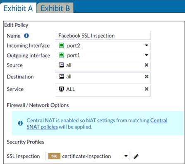The height and width of the screenshot is (164, 185).
Task: Select the Exhibit A tab
Action: pos(18,8)
